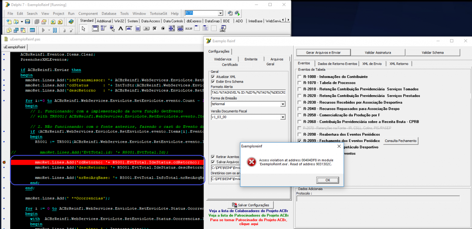The image size is (472, 229).
Task: Check R-2020 Serviços Prestados checkbox
Action: [x=299, y=96]
